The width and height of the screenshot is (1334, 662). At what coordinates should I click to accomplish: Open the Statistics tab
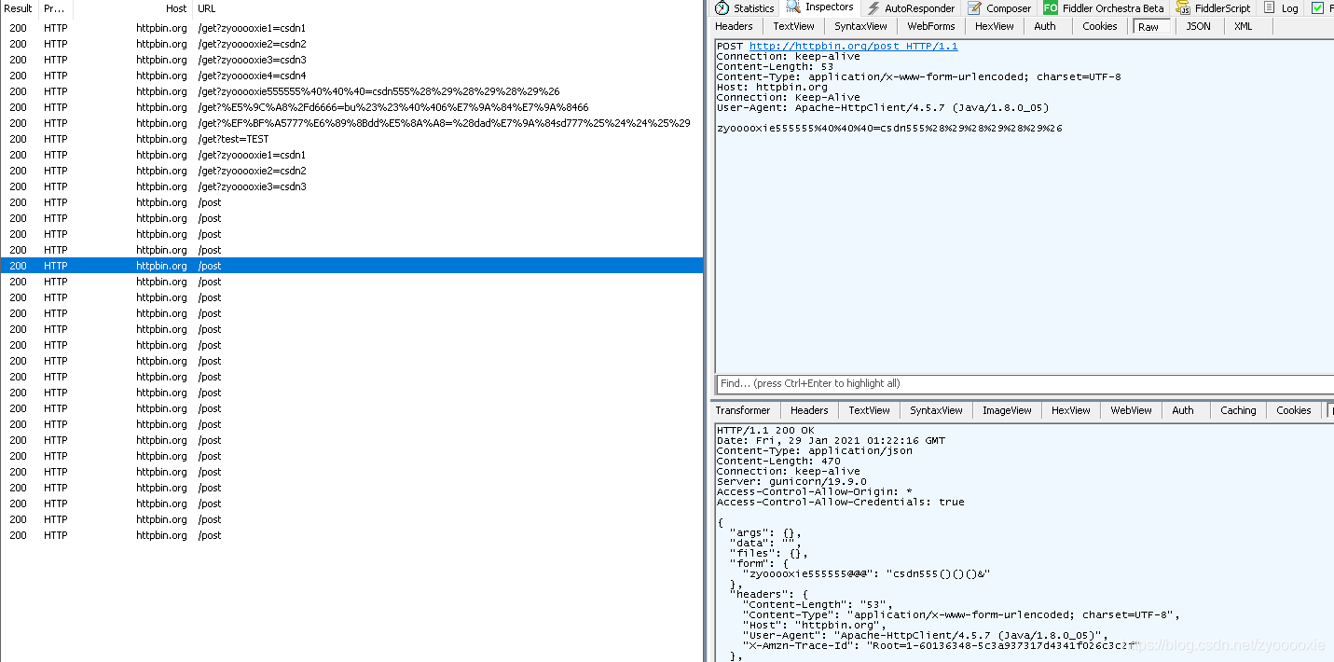point(744,7)
